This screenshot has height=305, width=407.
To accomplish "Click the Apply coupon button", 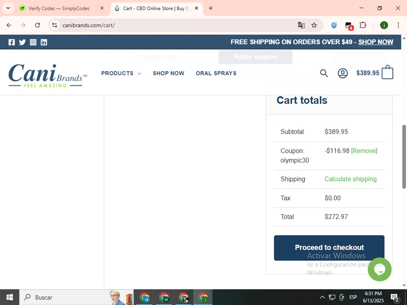I will [255, 57].
